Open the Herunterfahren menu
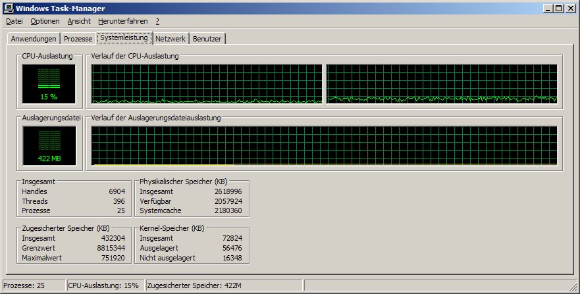 click(x=123, y=21)
